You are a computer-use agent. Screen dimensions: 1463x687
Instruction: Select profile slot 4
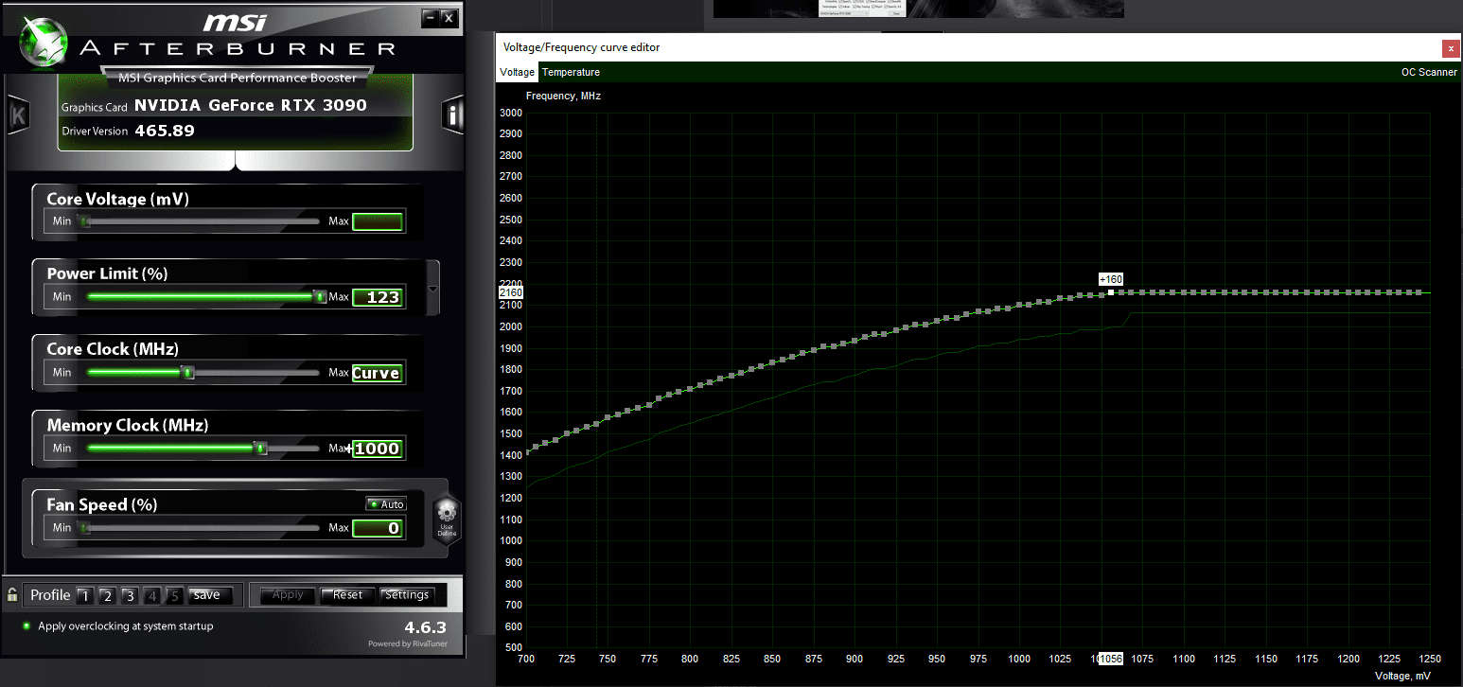tap(152, 595)
